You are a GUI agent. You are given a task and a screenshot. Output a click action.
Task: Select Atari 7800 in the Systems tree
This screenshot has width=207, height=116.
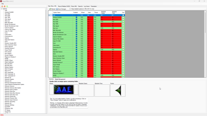coord(7,17)
